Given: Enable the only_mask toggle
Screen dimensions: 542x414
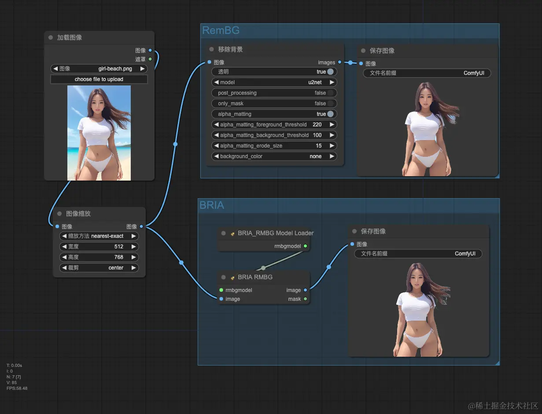Looking at the screenshot, I should click(x=330, y=103).
